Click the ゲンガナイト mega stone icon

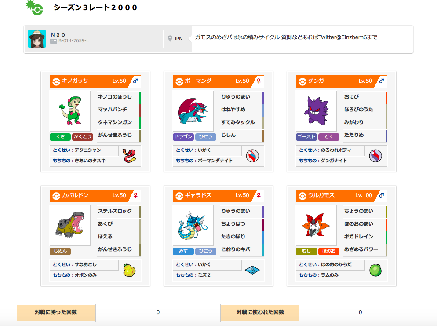pos(375,156)
